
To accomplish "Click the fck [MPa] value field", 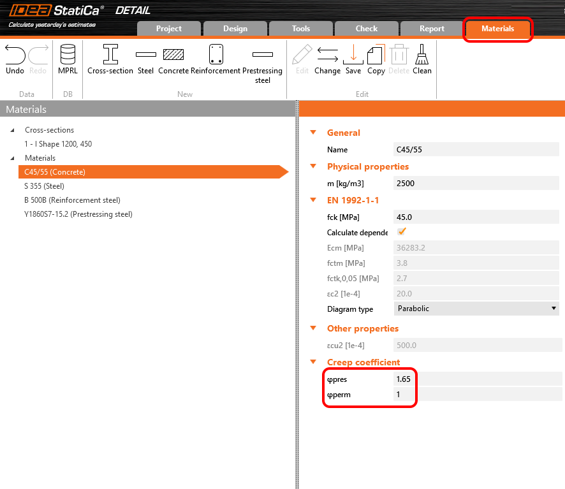I will point(476,217).
